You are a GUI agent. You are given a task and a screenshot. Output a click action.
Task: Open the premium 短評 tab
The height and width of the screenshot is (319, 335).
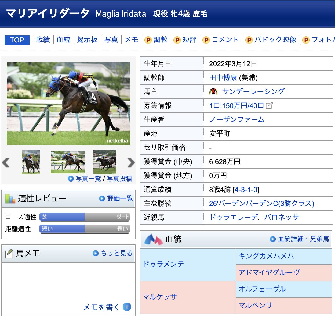[190, 40]
